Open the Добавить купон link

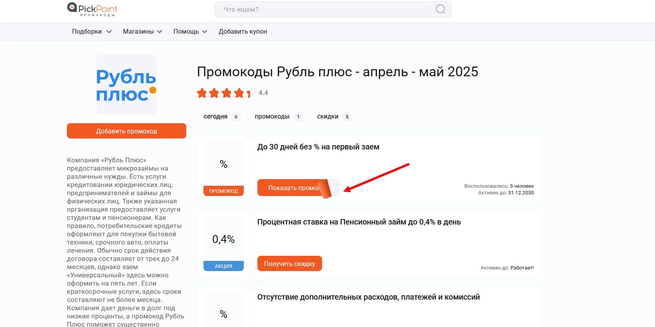click(x=243, y=32)
